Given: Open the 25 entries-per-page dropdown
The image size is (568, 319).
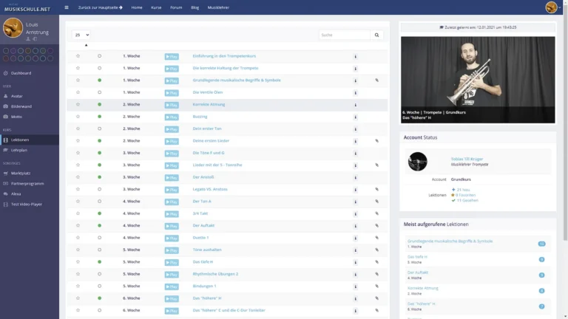Looking at the screenshot, I should 81,35.
